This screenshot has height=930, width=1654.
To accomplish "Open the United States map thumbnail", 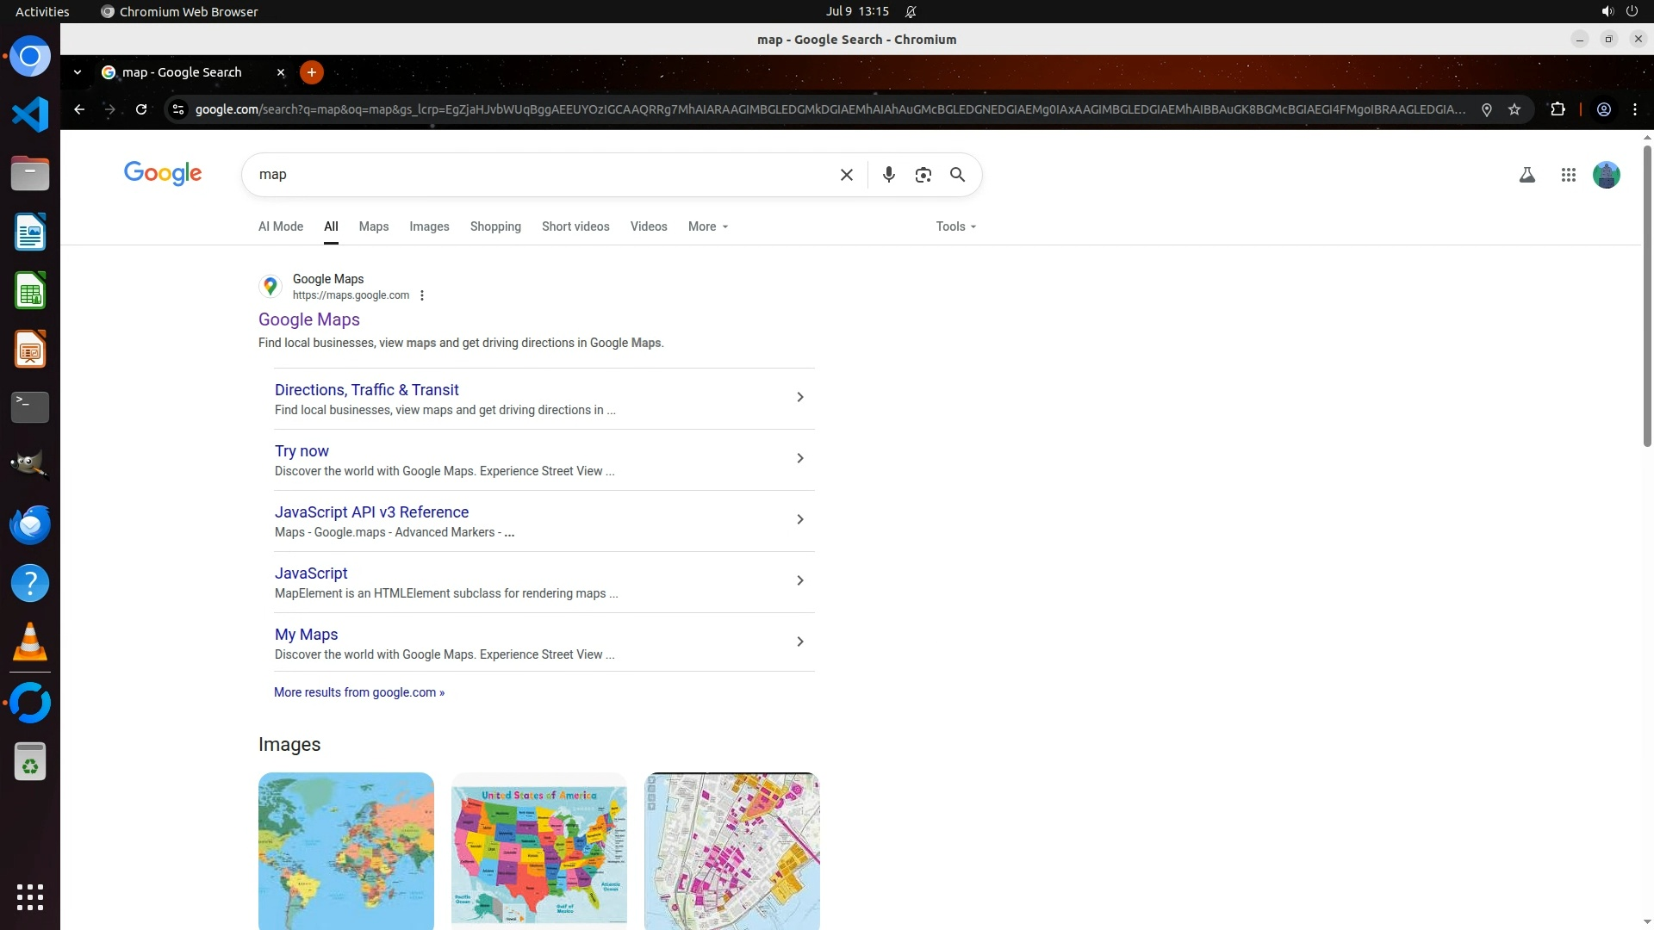I will pos(539,851).
